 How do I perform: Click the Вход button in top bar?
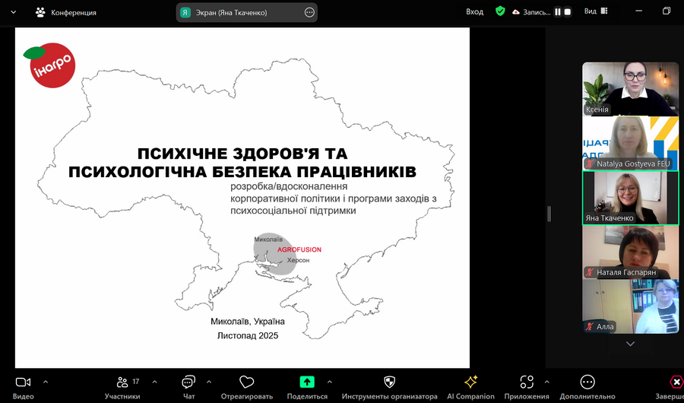click(x=474, y=12)
